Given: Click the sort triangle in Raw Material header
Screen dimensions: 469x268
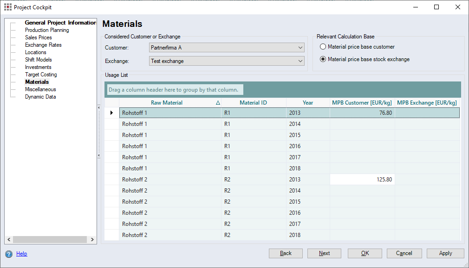Looking at the screenshot, I should tap(218, 103).
